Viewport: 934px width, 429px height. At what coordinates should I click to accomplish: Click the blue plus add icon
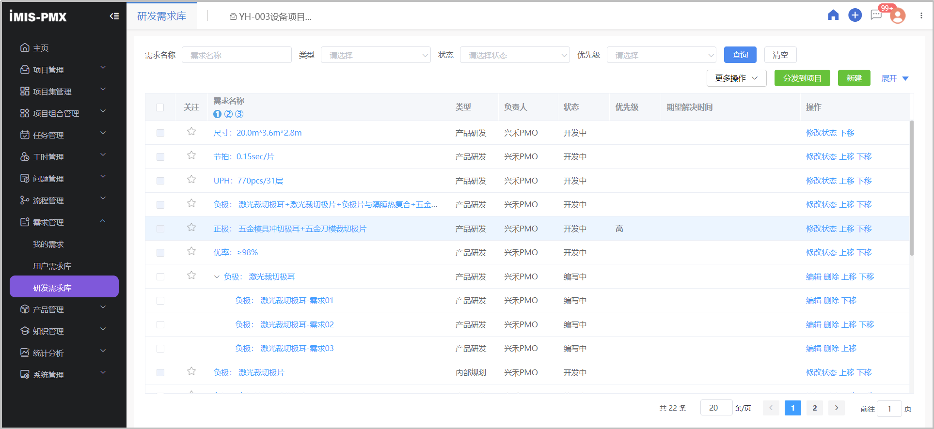click(855, 15)
